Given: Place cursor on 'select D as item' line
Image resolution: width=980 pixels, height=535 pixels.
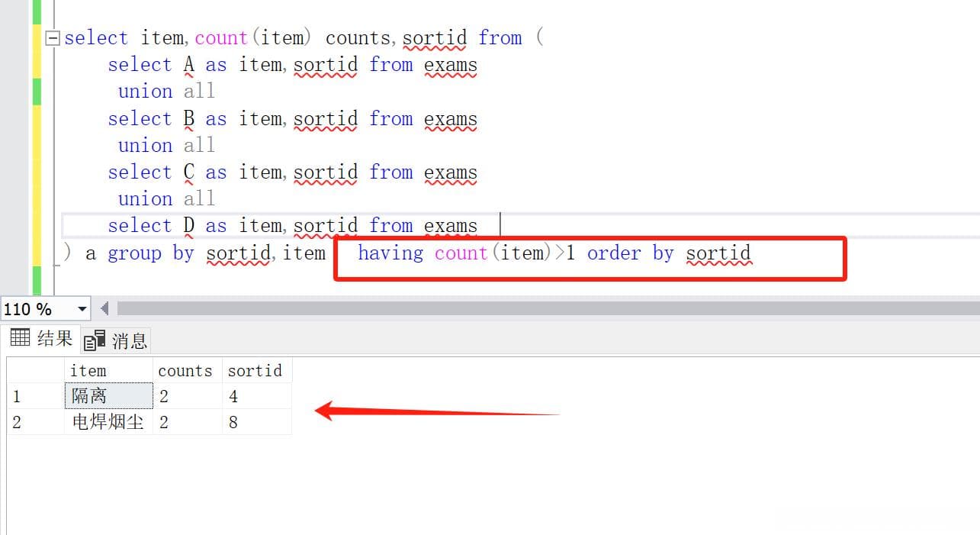Looking at the screenshot, I should [x=293, y=226].
